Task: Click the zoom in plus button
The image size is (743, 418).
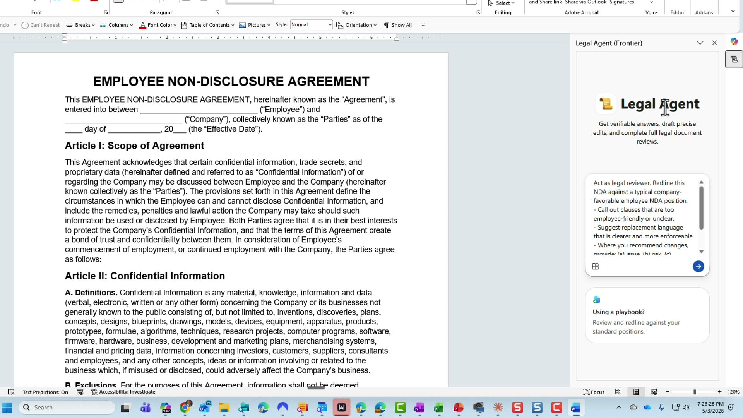Action: [720, 392]
